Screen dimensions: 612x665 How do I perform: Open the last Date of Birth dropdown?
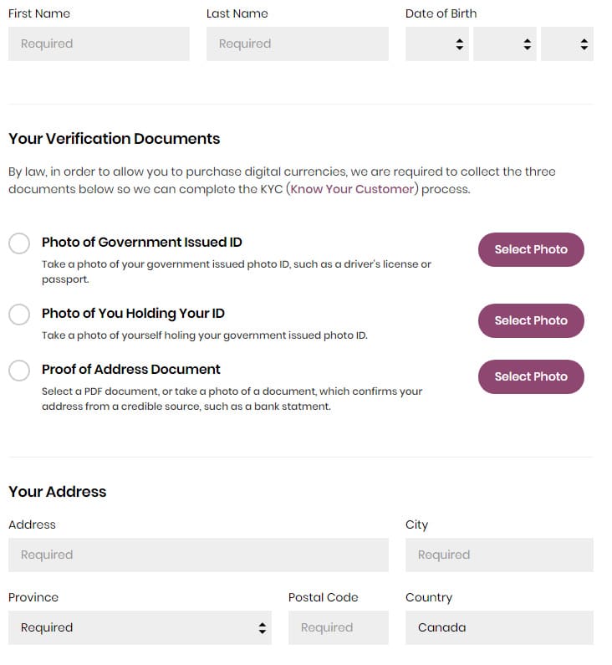click(x=567, y=44)
